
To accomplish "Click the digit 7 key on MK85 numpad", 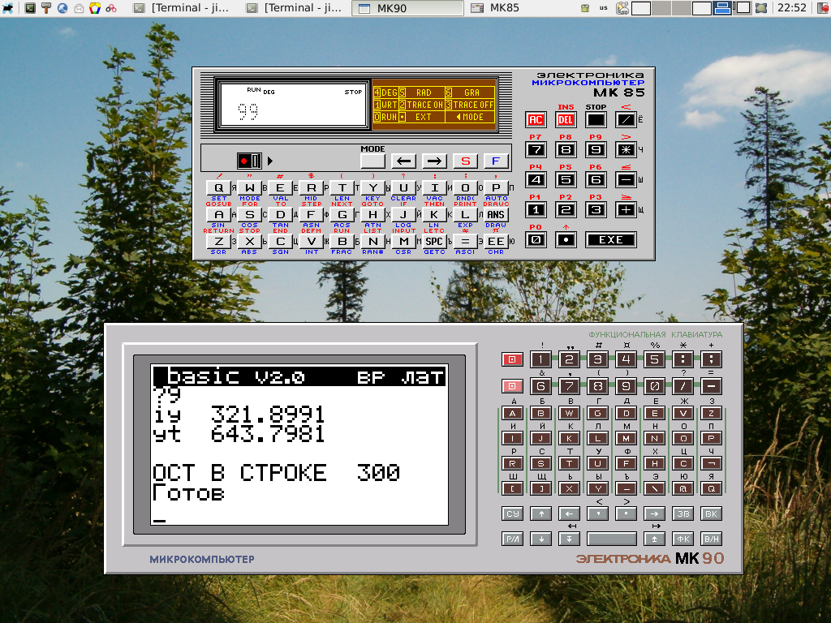I will point(536,150).
